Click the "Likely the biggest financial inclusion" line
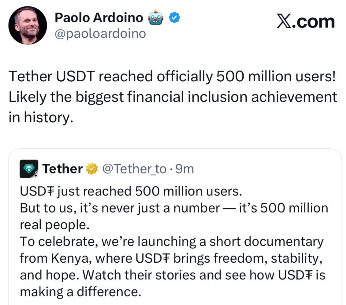Viewport: 346px width, 305px height. pyautogui.click(x=173, y=97)
